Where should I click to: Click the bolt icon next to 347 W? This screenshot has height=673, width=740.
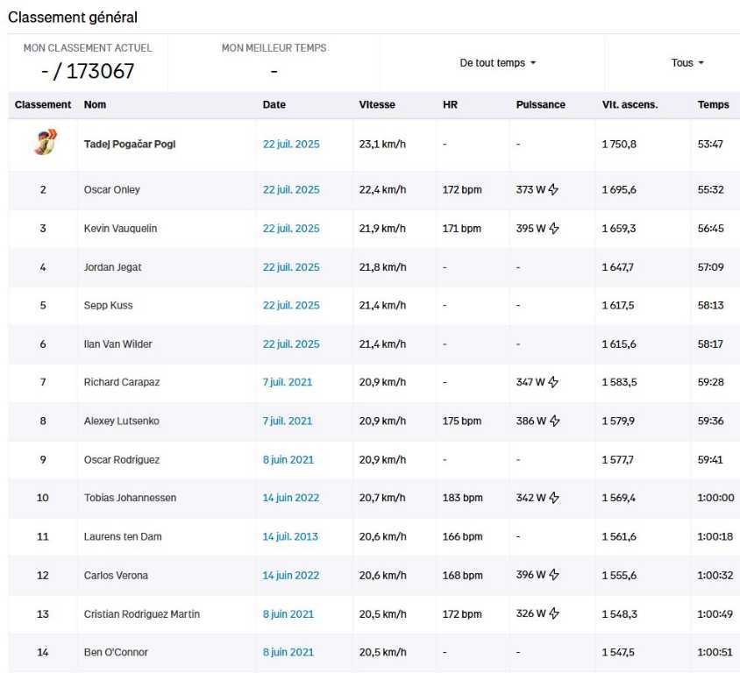tap(553, 382)
